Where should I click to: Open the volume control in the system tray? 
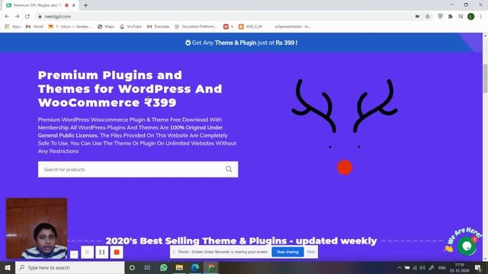[x=422, y=267]
